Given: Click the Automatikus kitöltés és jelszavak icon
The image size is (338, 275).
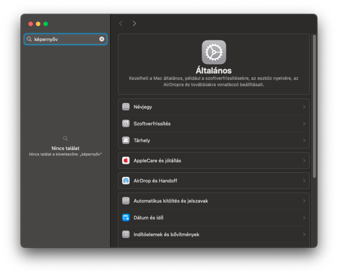Looking at the screenshot, I should click(x=126, y=201).
